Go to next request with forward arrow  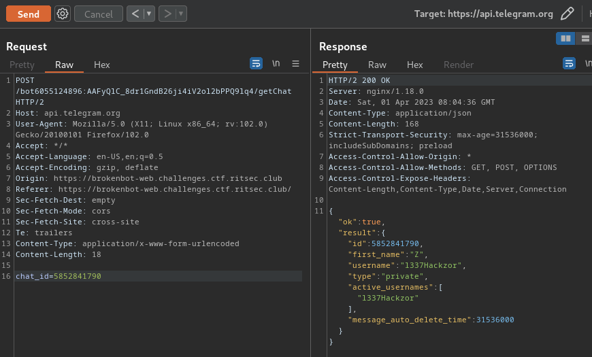[167, 14]
